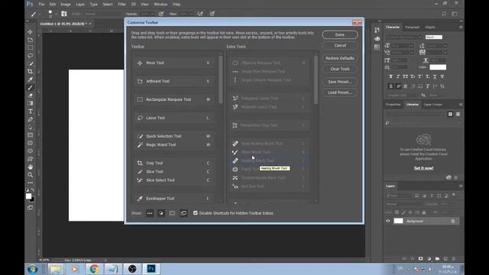Viewport: 489px width, 275px height.
Task: Select the Gradient tool in left toolbar
Action: coord(31,103)
